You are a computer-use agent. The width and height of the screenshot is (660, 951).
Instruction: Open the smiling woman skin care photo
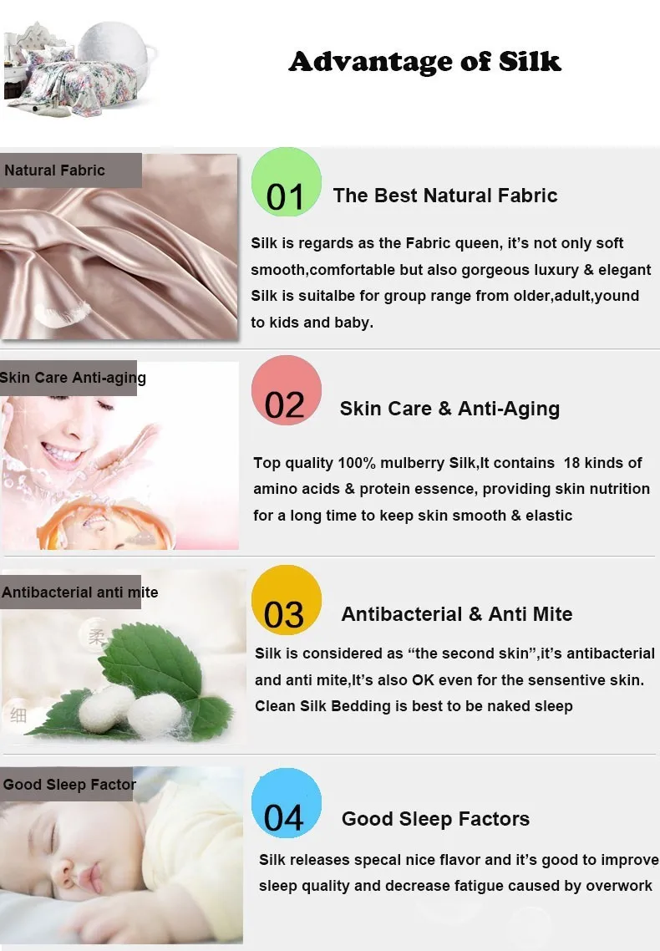tap(119, 455)
